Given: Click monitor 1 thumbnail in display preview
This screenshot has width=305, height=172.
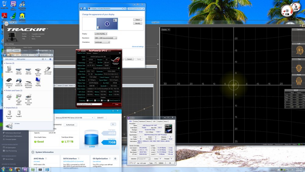Looking at the screenshot, I should [x=107, y=24].
